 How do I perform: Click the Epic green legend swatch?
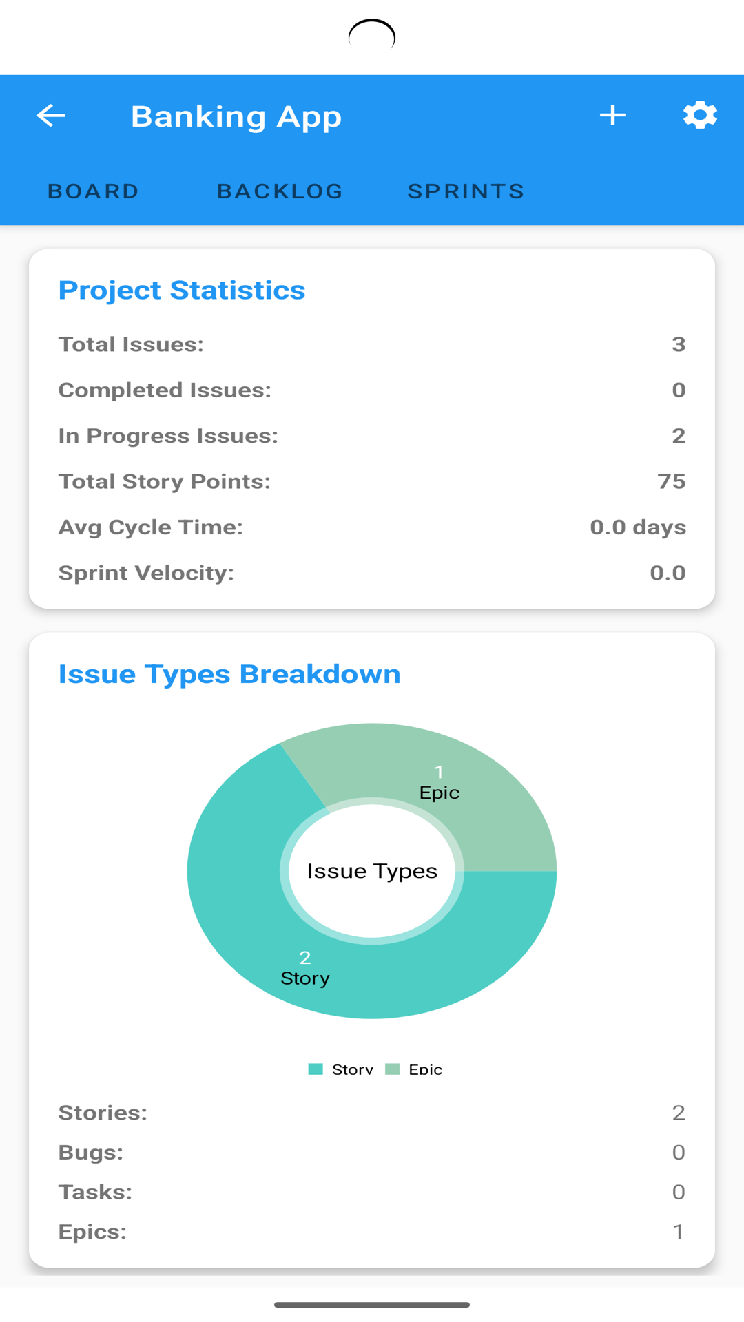click(392, 1069)
